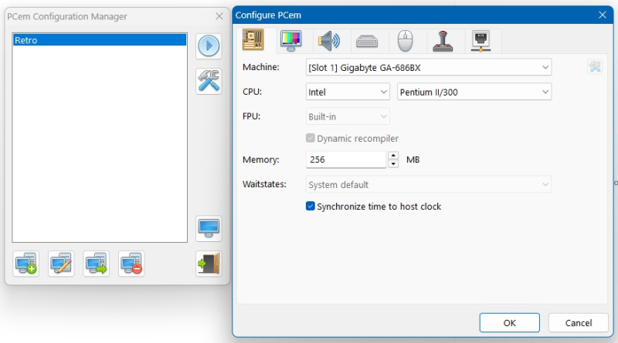Exit Configuration Manager via the door icon

point(209,264)
